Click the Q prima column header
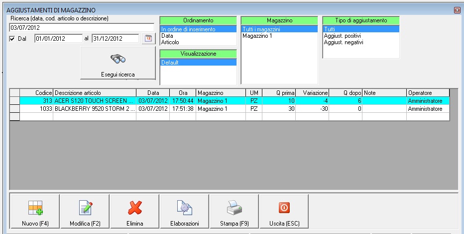 coord(279,93)
